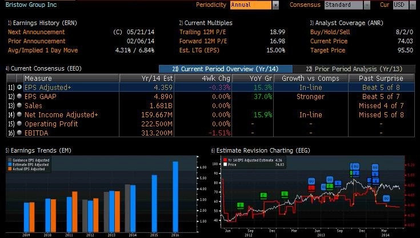The height and width of the screenshot is (238, 420).
Task: Open Analyst Coverage (ANR) section
Action: pyautogui.click(x=347, y=23)
